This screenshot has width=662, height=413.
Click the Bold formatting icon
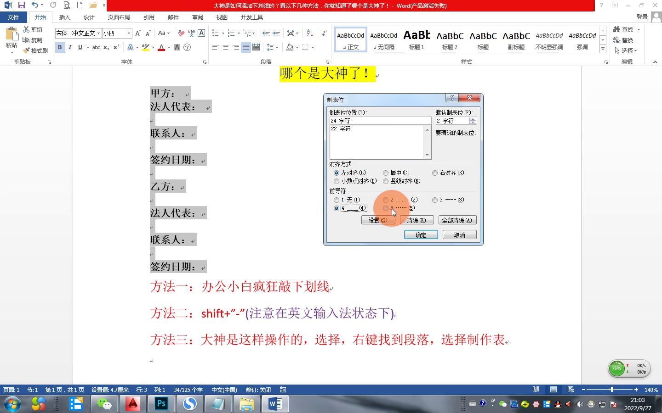(x=60, y=47)
